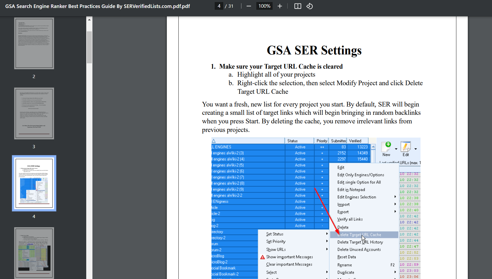492x279 pixels.
Task: Select the highlighted page 4 thumbnail
Action: (34, 183)
